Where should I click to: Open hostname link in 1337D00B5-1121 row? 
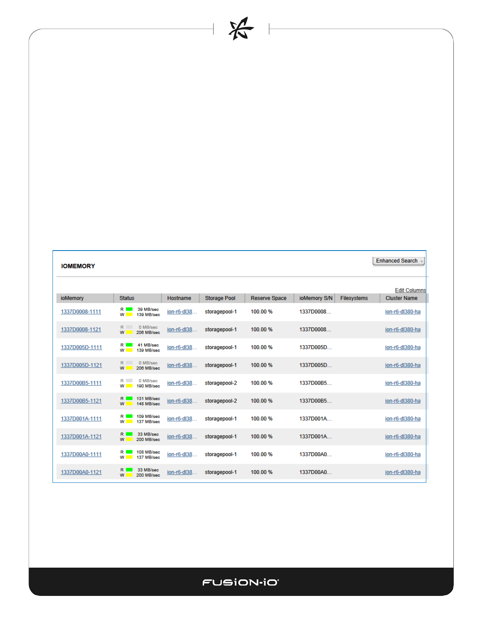click(182, 401)
